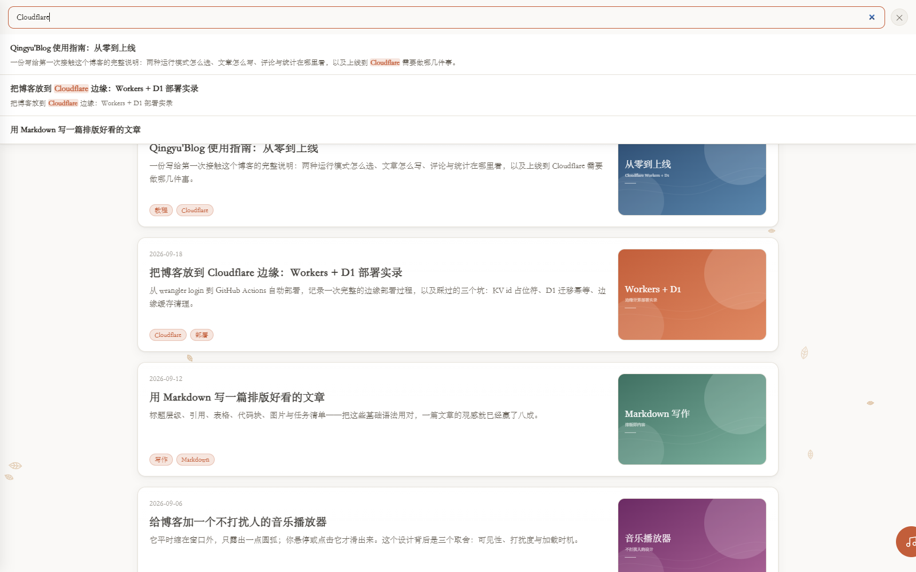Click the Markdown tag on the Markdown post
Image resolution: width=916 pixels, height=572 pixels.
(x=195, y=459)
